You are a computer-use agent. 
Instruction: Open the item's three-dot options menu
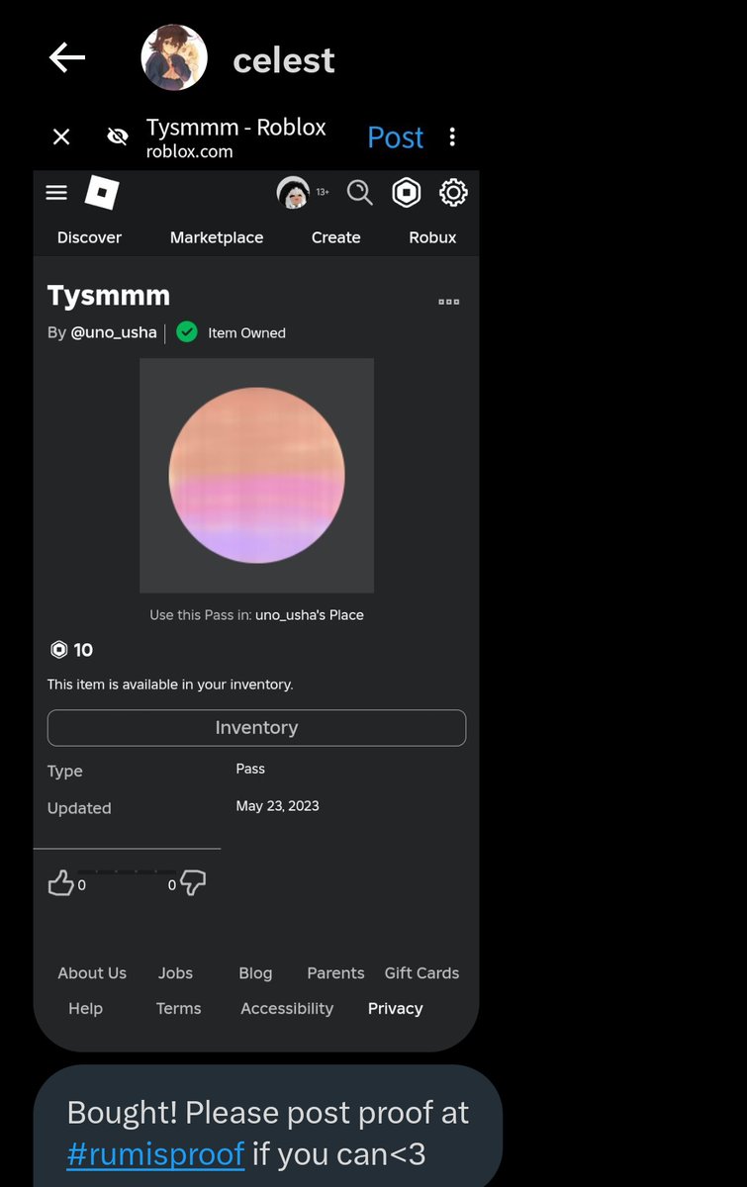[x=448, y=302]
